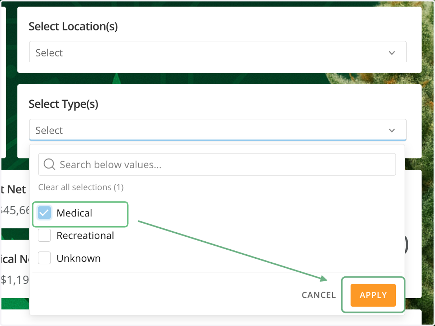Click the Recreational option label
Image resolution: width=435 pixels, height=326 pixels.
85,236
